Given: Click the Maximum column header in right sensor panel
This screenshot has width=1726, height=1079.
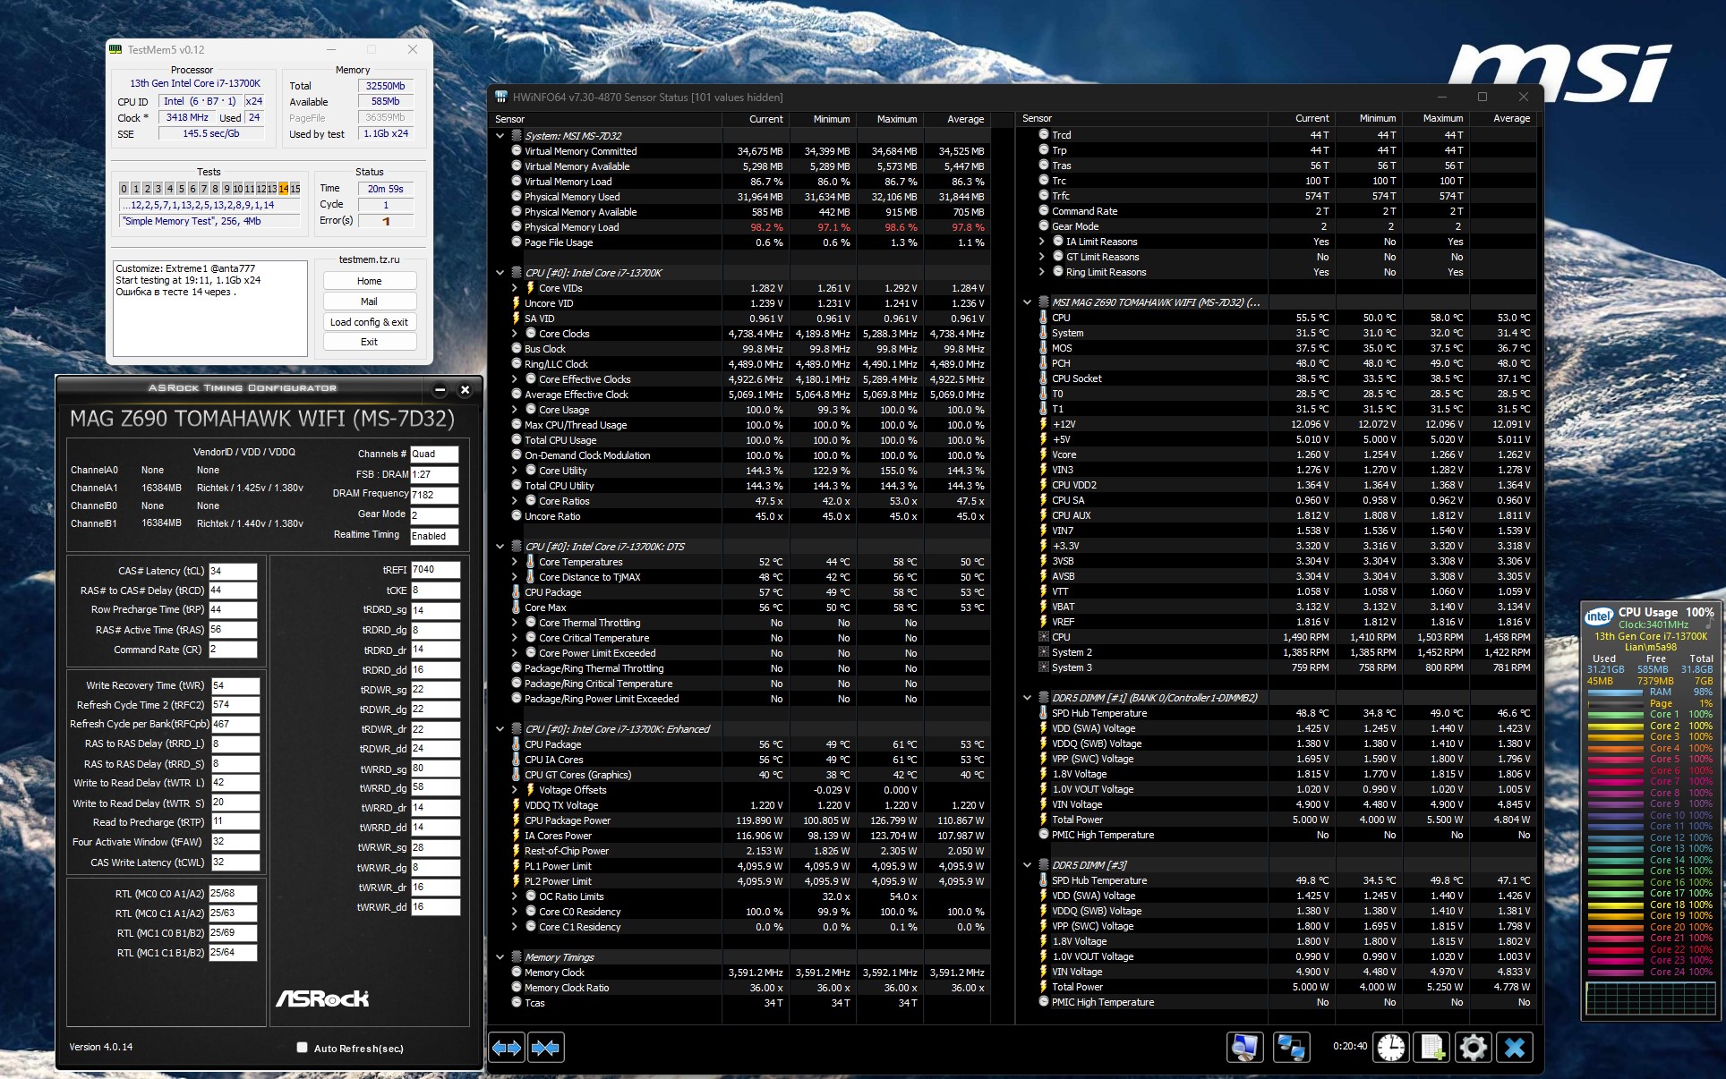Looking at the screenshot, I should 1442,118.
